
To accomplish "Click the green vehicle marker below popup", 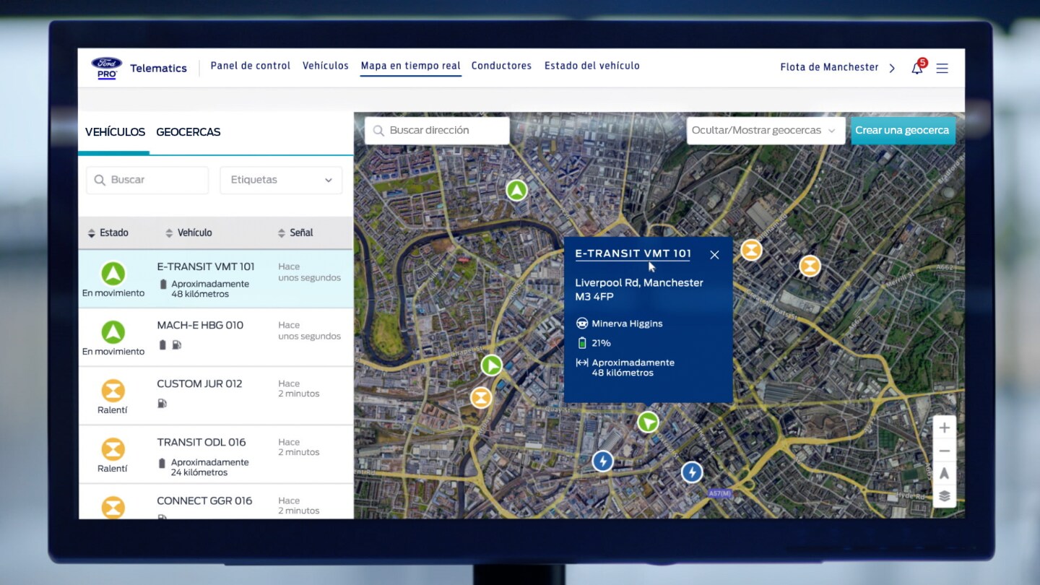I will tap(648, 422).
